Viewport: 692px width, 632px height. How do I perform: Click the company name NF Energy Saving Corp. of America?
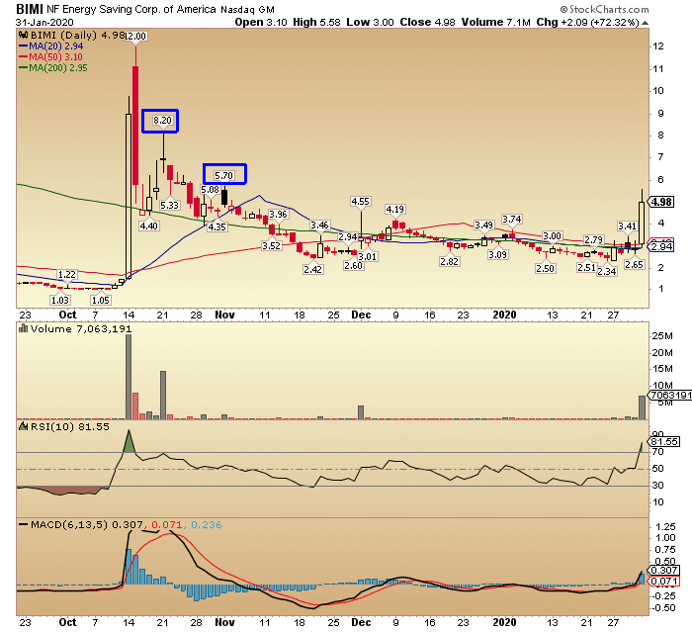coord(131,9)
